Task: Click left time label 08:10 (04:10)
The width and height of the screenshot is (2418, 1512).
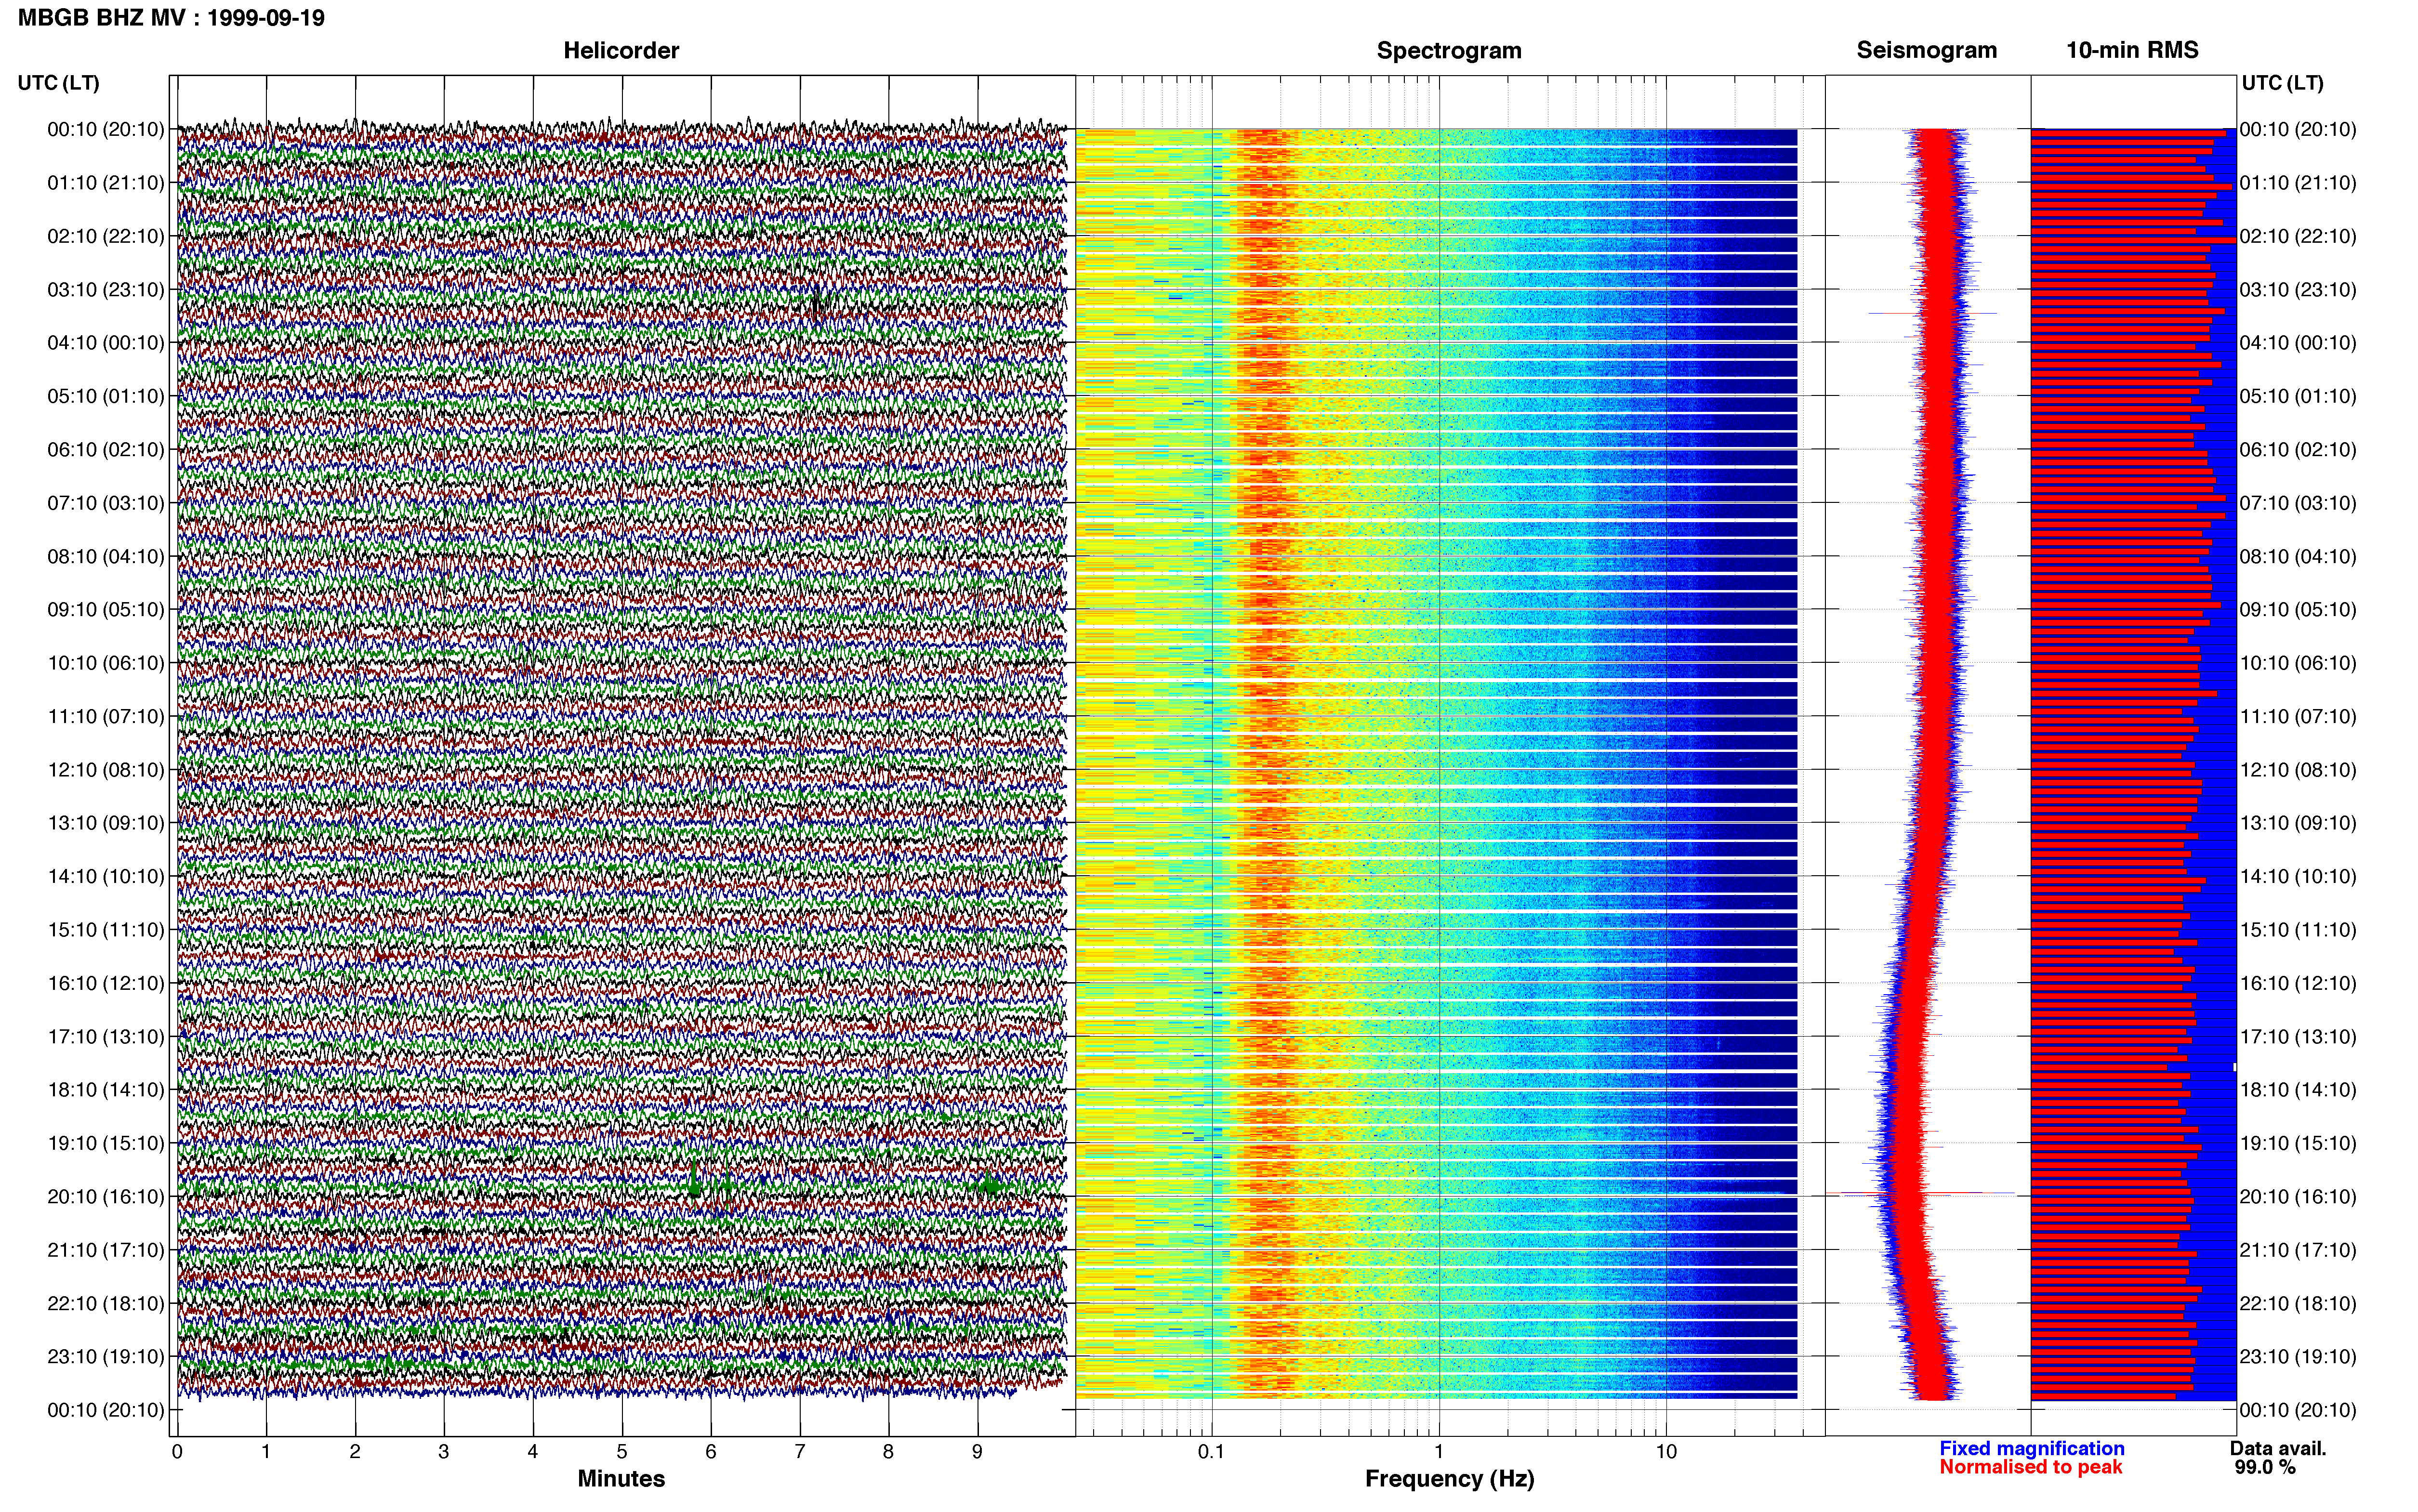Action: click(x=106, y=556)
